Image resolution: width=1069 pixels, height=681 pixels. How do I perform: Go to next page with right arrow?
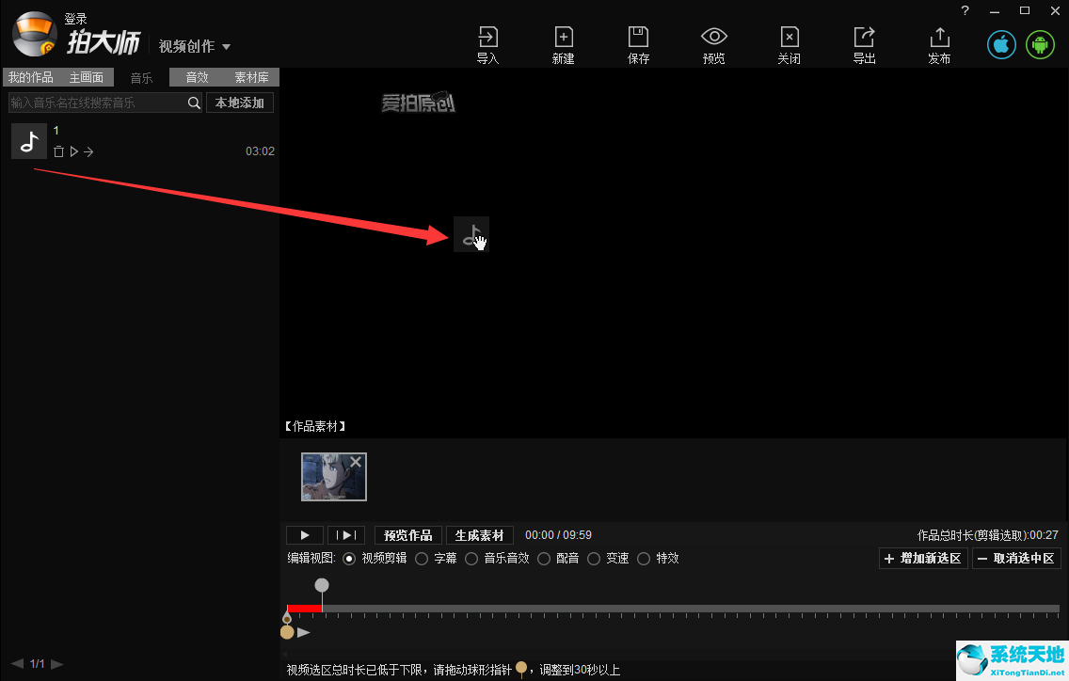pyautogui.click(x=56, y=663)
